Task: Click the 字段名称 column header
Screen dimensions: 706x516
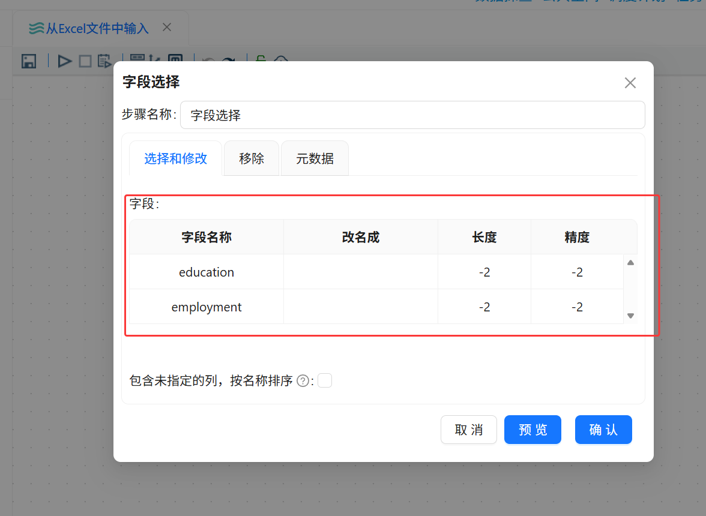Action: [x=207, y=237]
